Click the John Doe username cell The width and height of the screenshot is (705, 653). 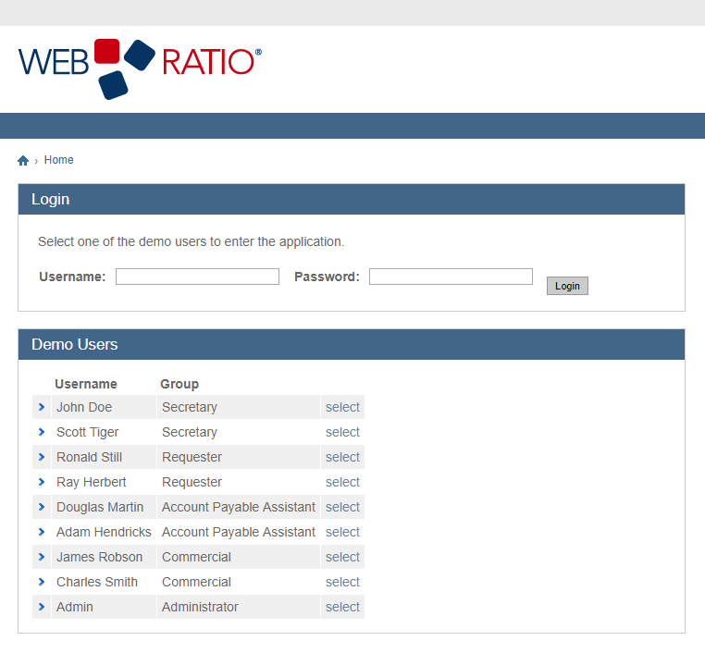point(104,407)
